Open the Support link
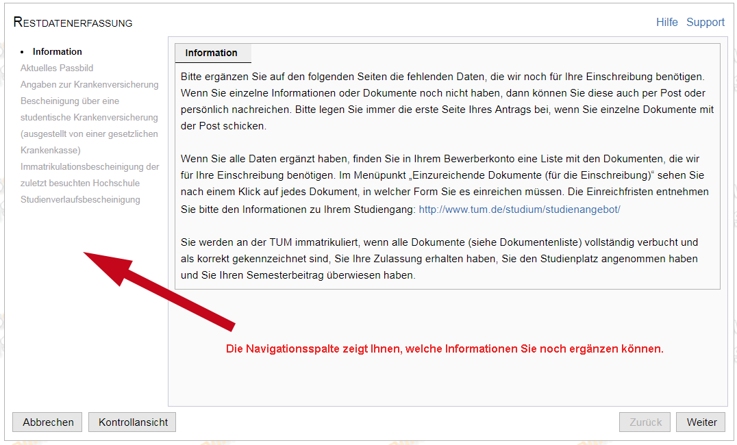This screenshot has height=445, width=737. coord(705,22)
